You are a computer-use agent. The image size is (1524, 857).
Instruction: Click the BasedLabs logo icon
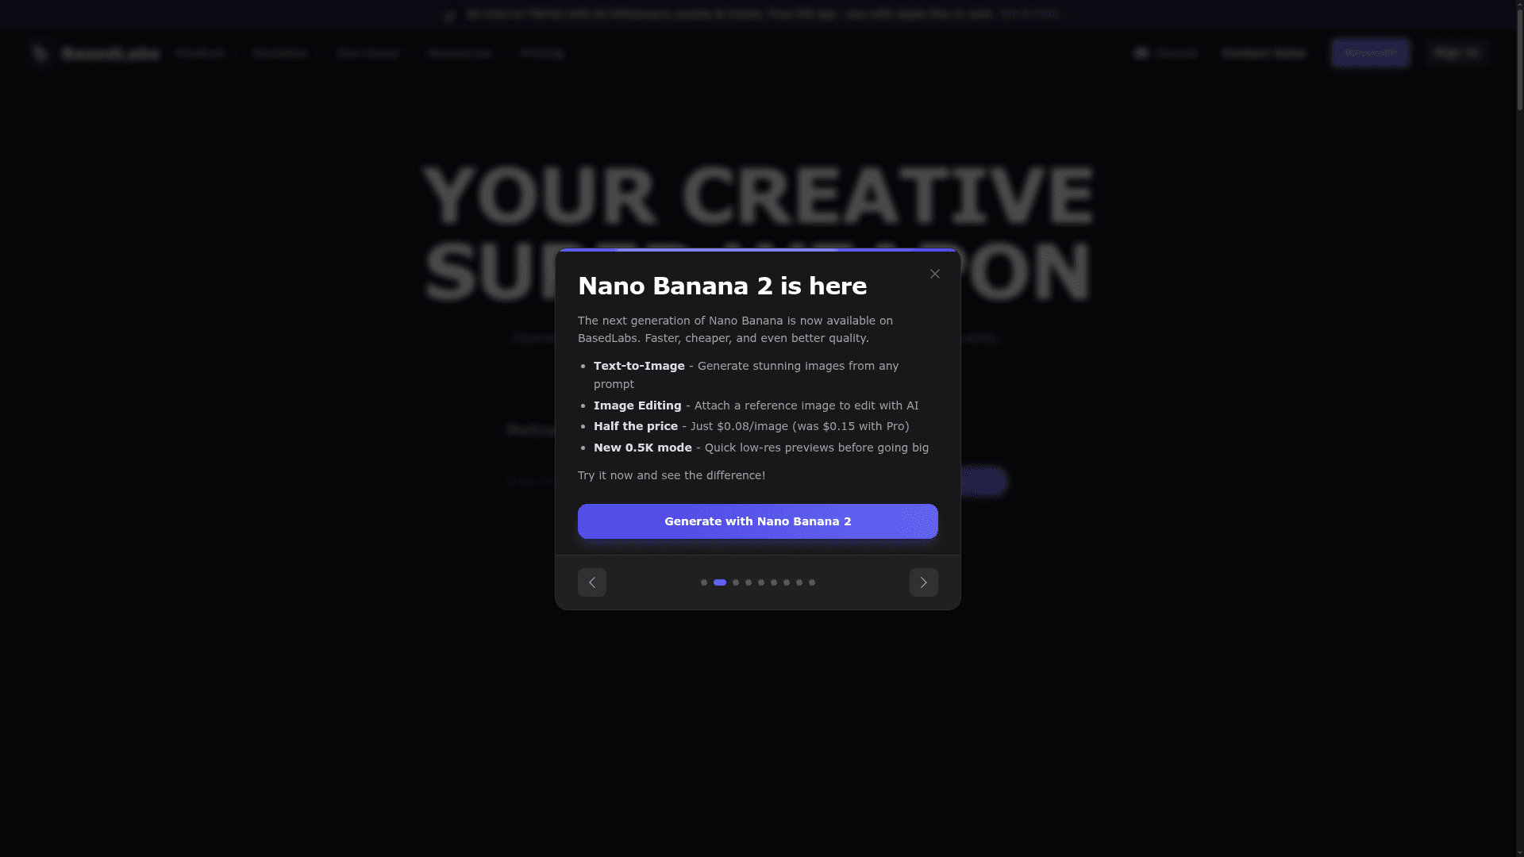[x=40, y=53]
